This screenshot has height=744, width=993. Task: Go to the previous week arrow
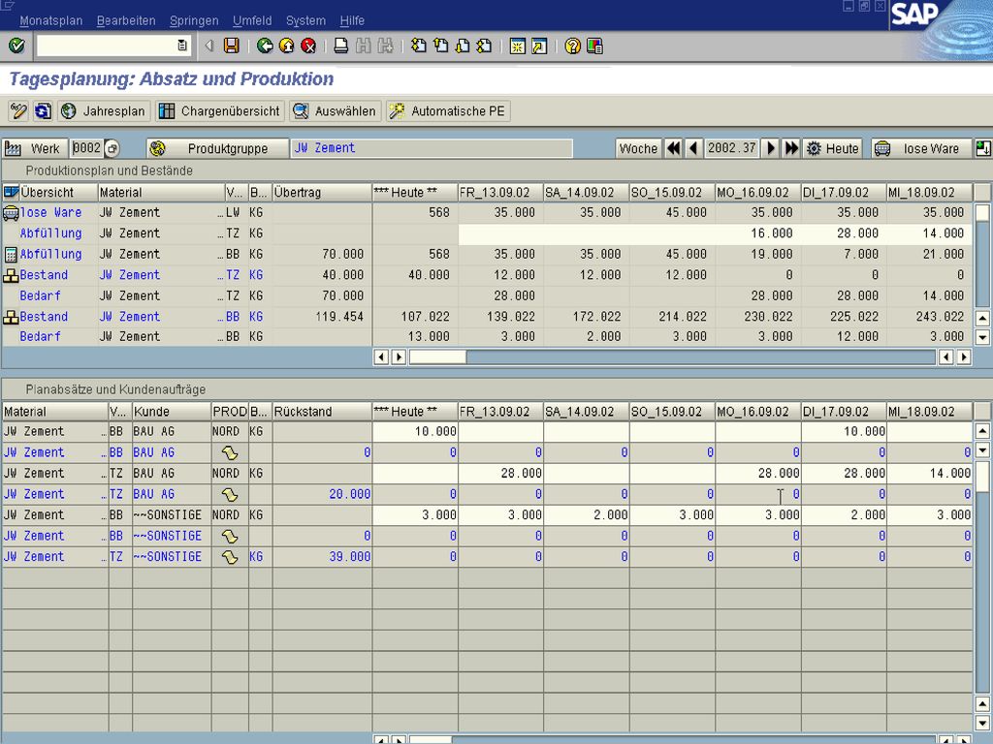tap(692, 148)
